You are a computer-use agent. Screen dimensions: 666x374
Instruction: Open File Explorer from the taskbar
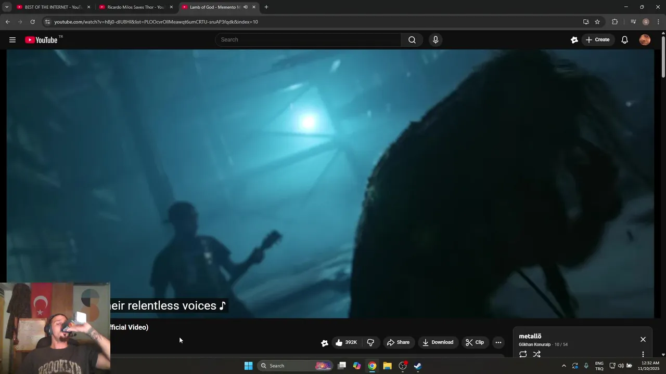point(387,366)
